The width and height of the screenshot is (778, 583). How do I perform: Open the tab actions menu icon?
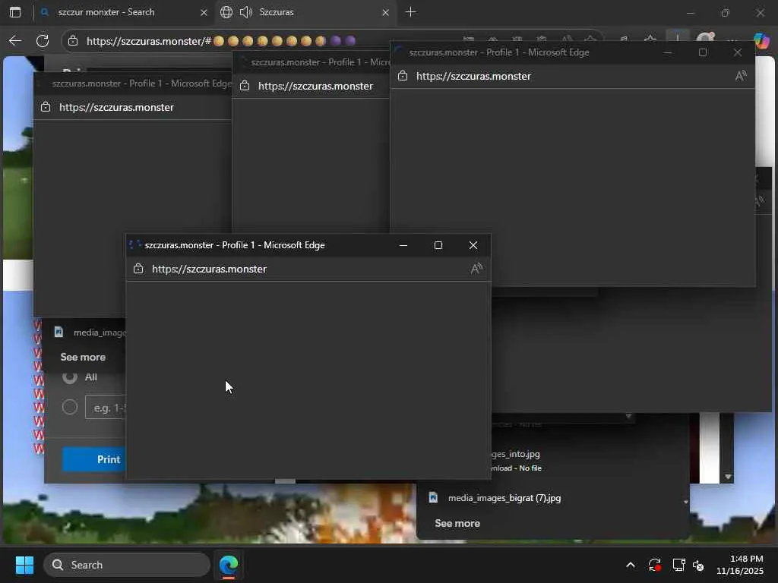[x=15, y=12]
